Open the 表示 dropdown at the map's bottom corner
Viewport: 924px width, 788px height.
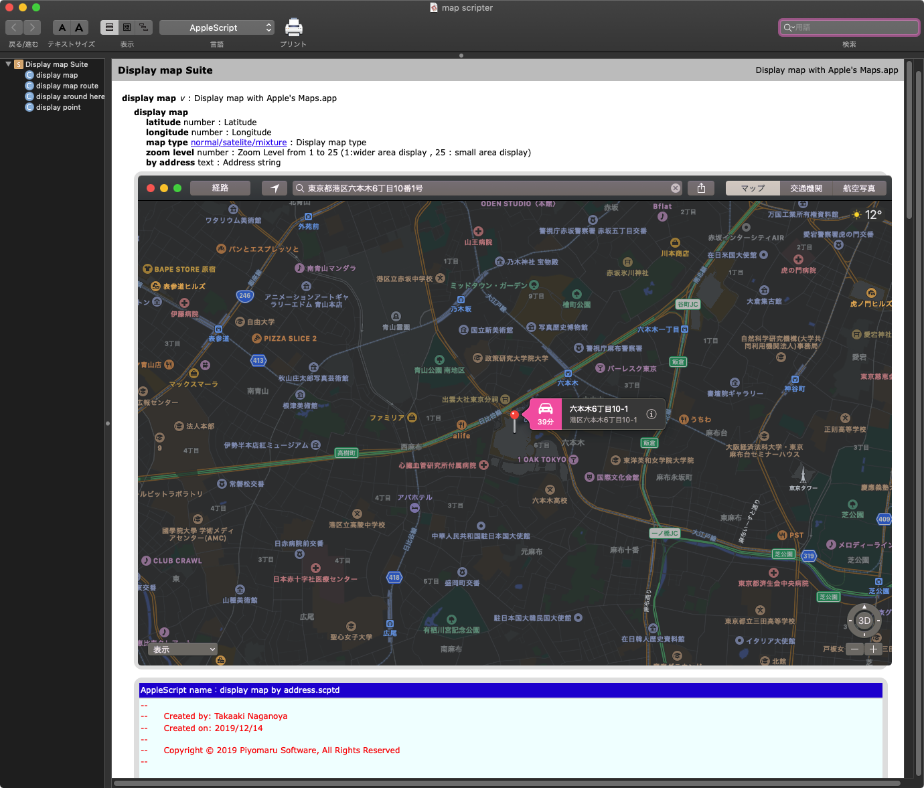(x=182, y=649)
